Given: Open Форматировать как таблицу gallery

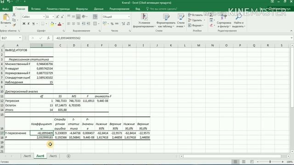Looking at the screenshot, I should point(166,21).
